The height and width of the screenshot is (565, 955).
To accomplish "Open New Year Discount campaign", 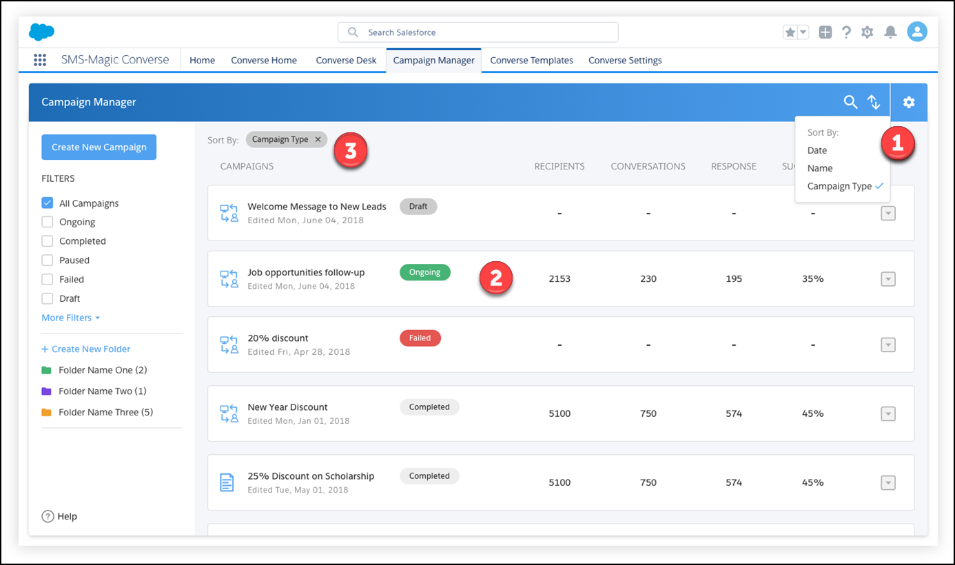I will pos(287,407).
